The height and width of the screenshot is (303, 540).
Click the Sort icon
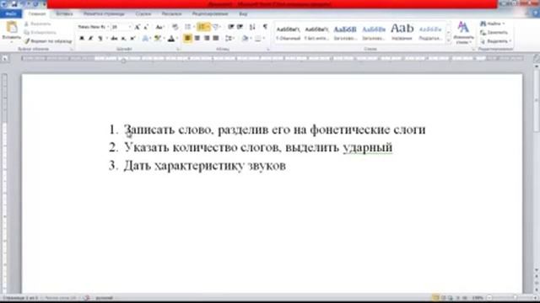(252, 27)
